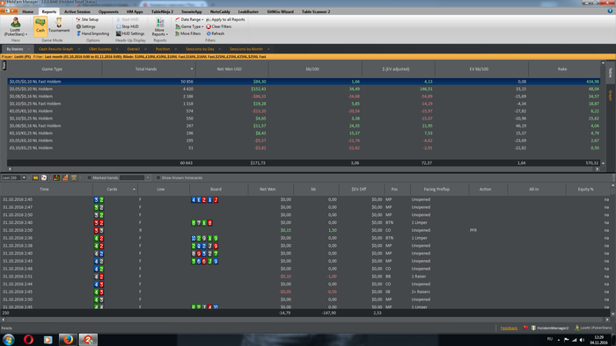
Task: Open Site Setup options
Action: tap(87, 19)
